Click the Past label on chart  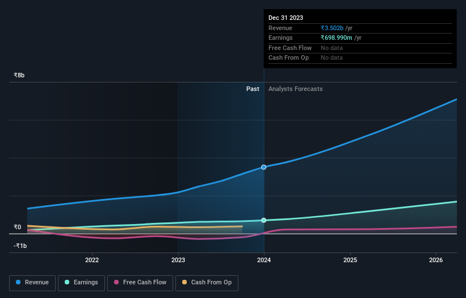(253, 89)
